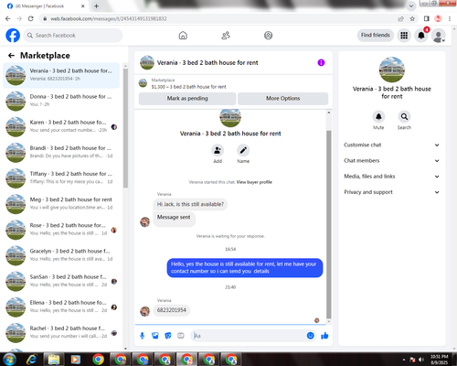The image size is (457, 366).
Task: Click the listing thumbnail in right panel
Action: [392, 70]
